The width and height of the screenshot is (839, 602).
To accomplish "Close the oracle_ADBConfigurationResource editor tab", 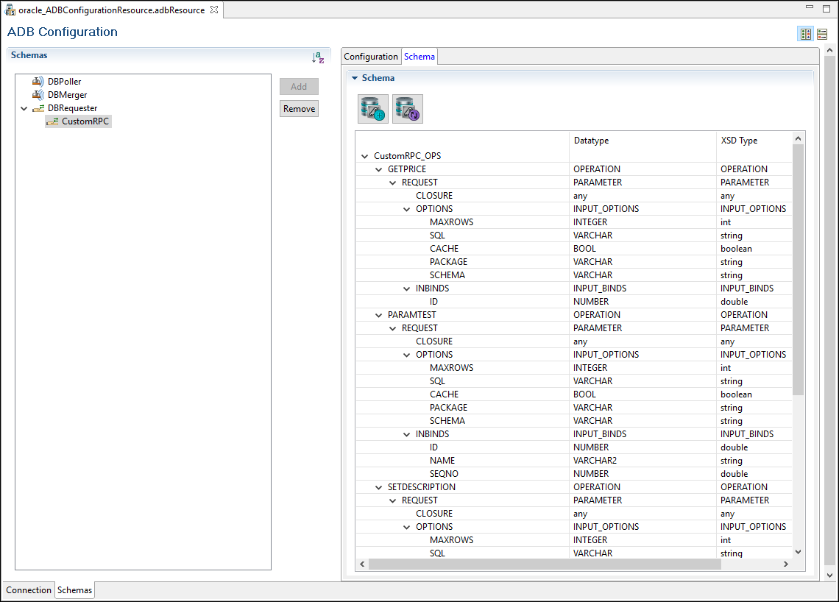I will [x=213, y=10].
